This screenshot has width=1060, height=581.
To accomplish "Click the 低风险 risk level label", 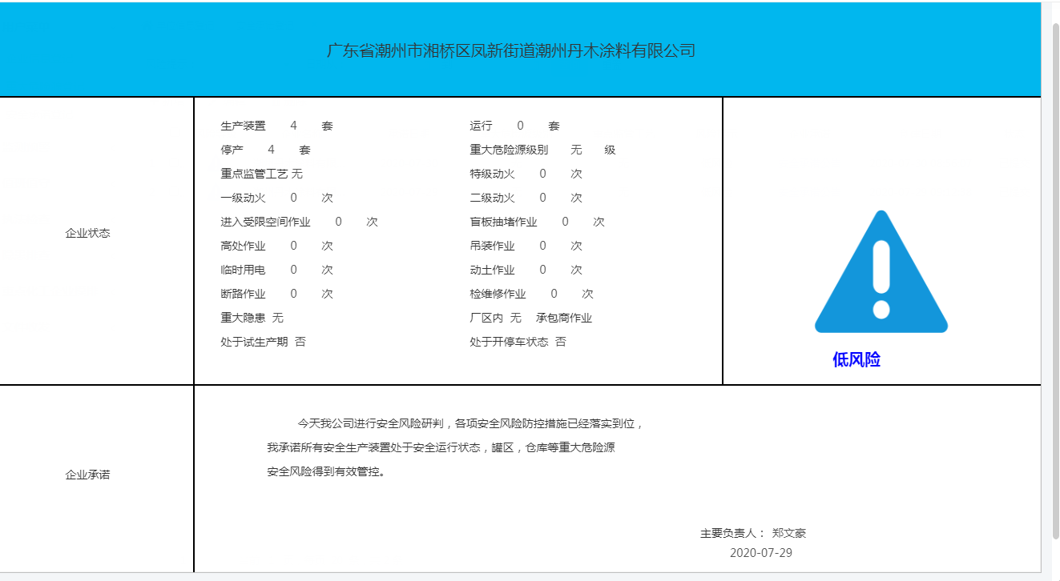I will pos(856,360).
